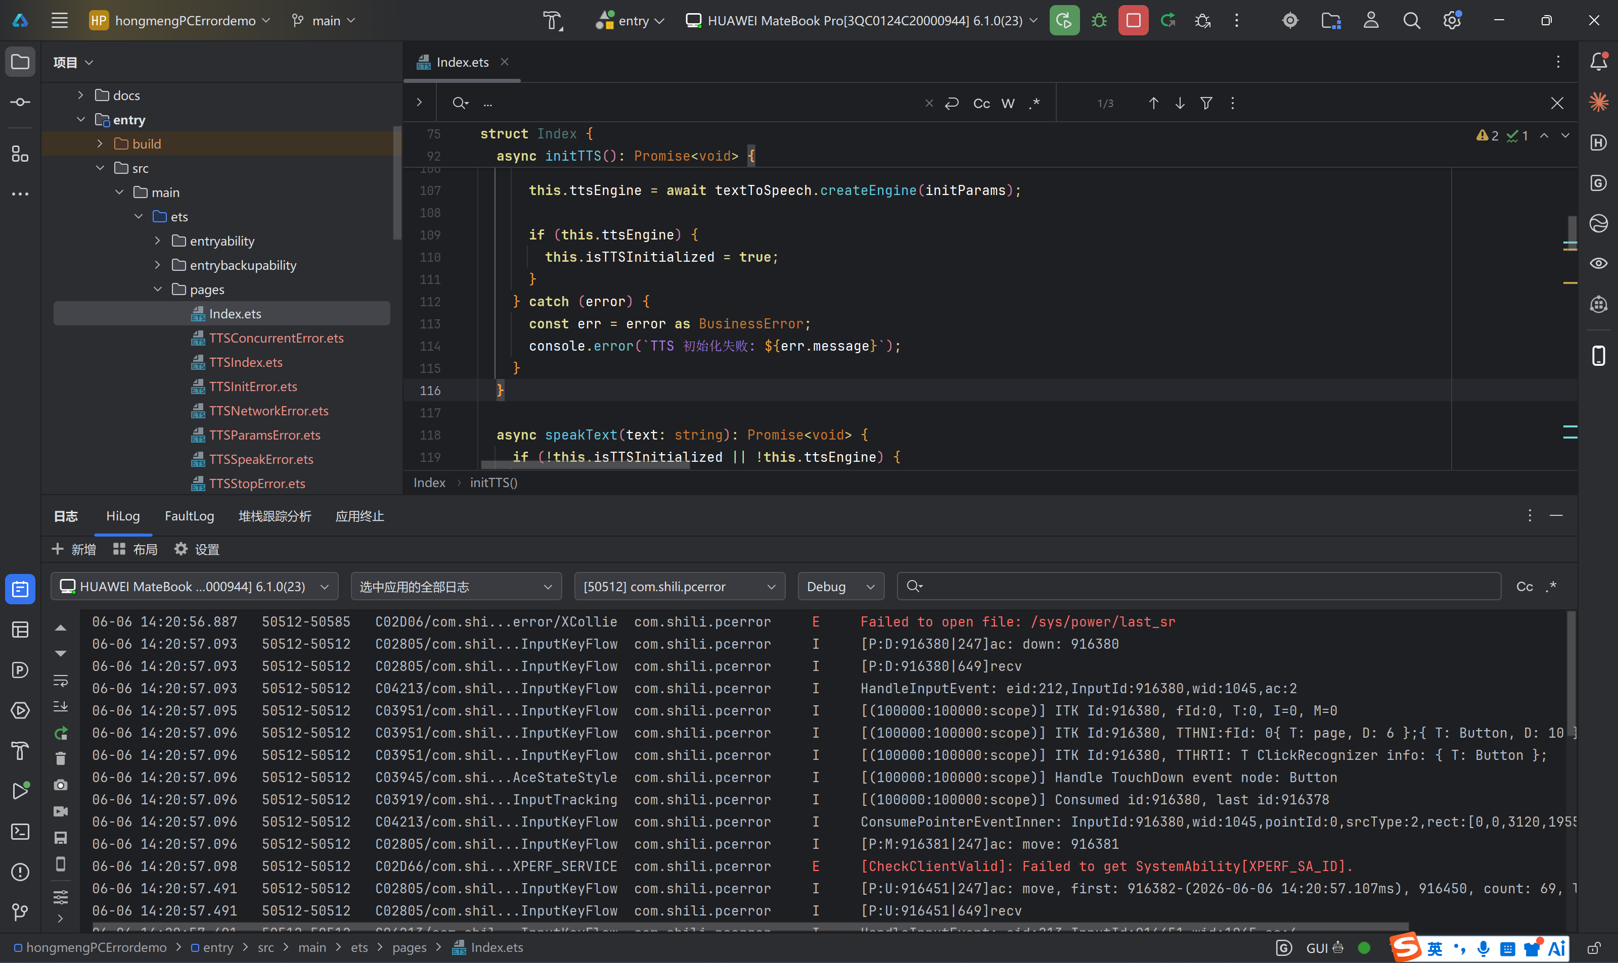
Task: Open the Project tool window folder icon
Action: (x=20, y=62)
